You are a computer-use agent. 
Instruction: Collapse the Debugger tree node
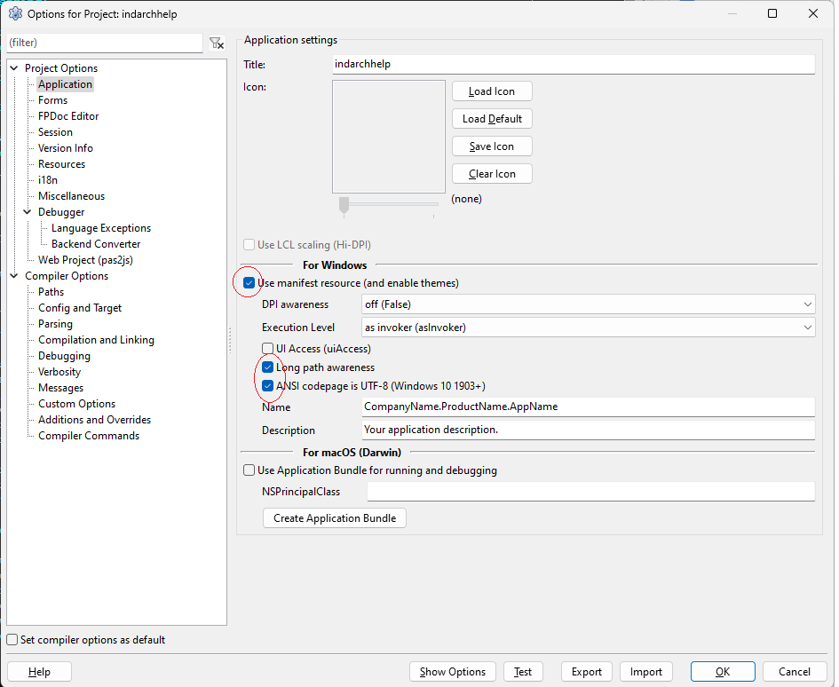28,212
